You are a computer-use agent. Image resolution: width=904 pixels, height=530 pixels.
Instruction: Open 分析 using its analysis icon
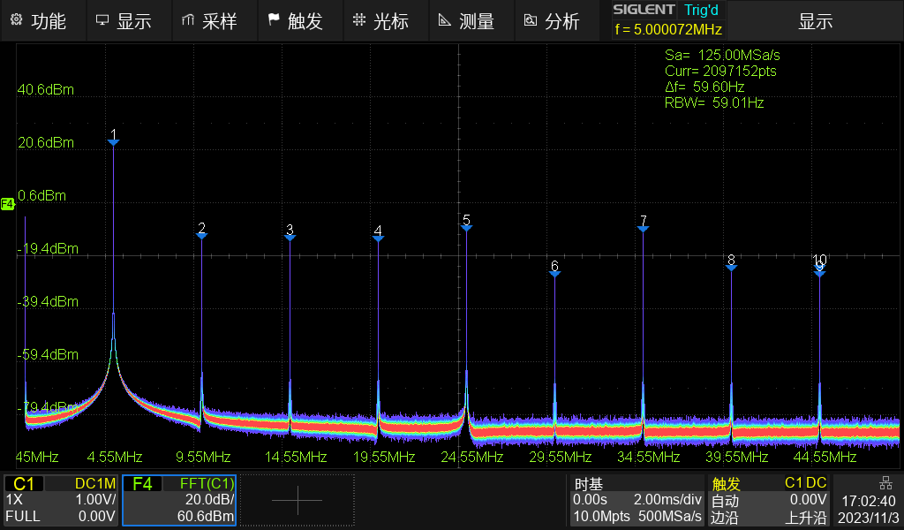tap(530, 20)
